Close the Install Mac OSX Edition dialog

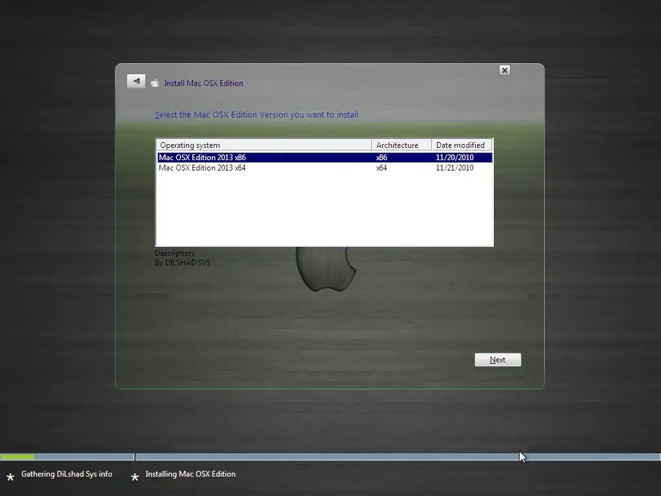click(x=505, y=70)
